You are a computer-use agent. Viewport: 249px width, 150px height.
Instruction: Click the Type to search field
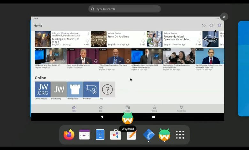pyautogui.click(x=124, y=9)
